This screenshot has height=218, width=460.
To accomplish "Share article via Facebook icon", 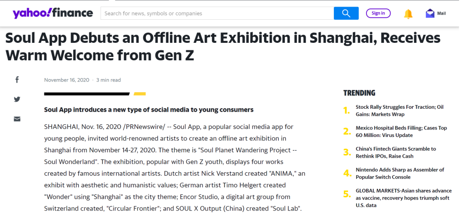I will point(17,80).
